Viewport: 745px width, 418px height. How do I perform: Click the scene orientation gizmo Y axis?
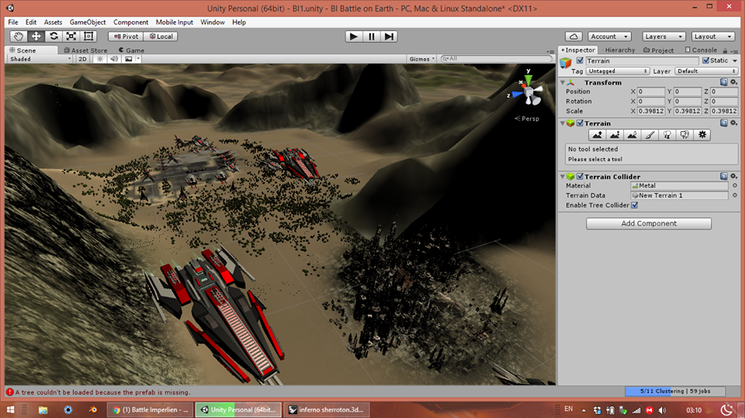pos(528,78)
